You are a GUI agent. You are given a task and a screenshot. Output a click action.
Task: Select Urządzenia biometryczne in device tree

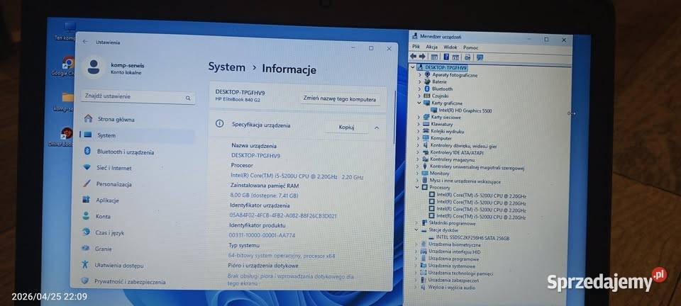454,244
